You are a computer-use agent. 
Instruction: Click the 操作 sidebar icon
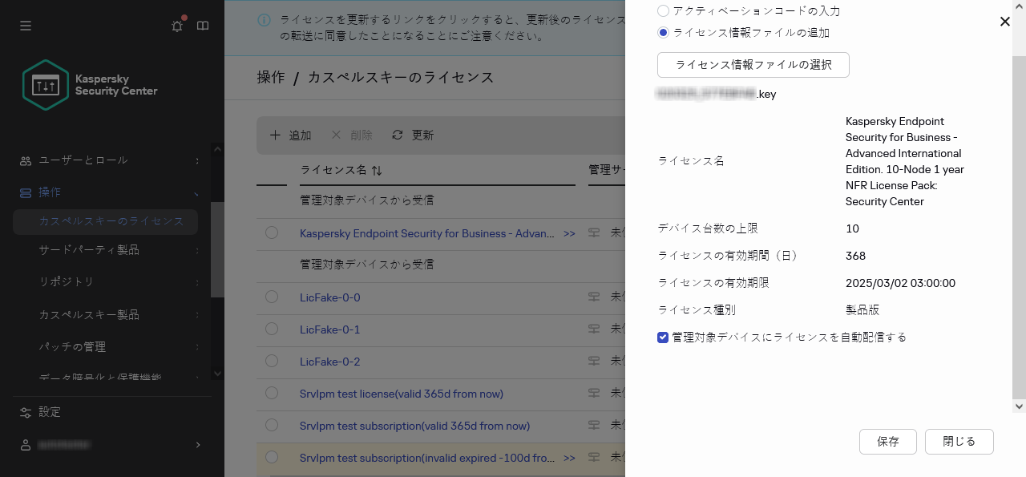pos(25,192)
